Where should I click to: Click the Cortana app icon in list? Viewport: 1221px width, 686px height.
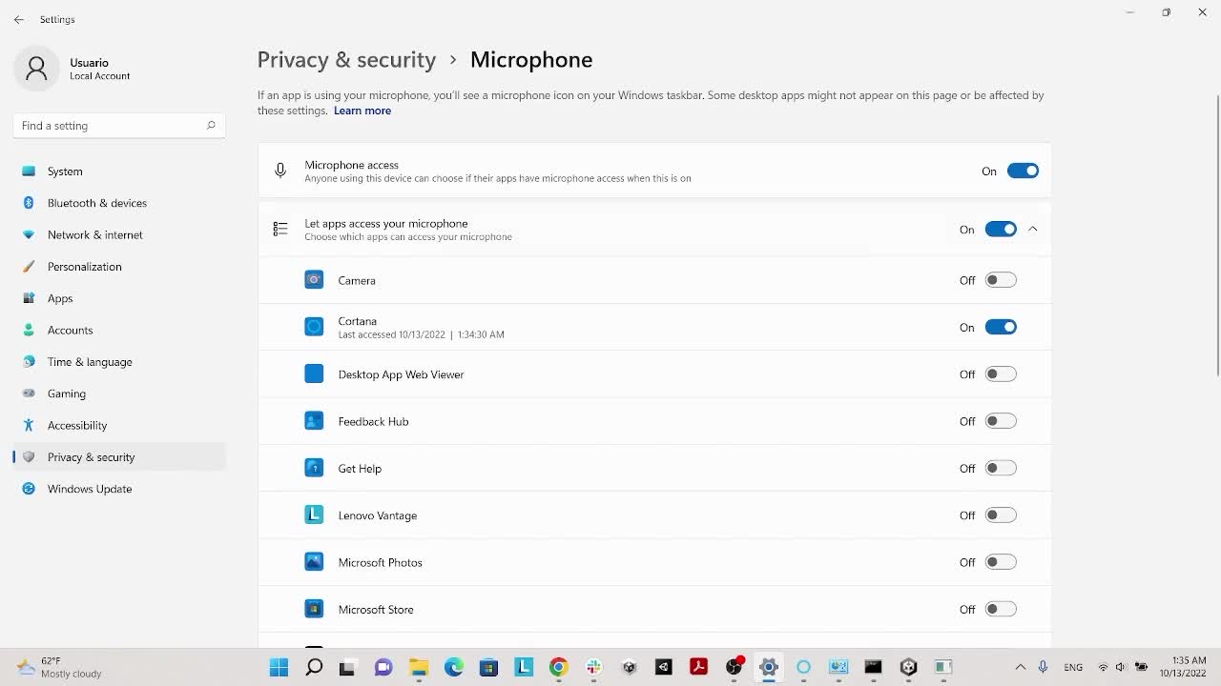314,327
